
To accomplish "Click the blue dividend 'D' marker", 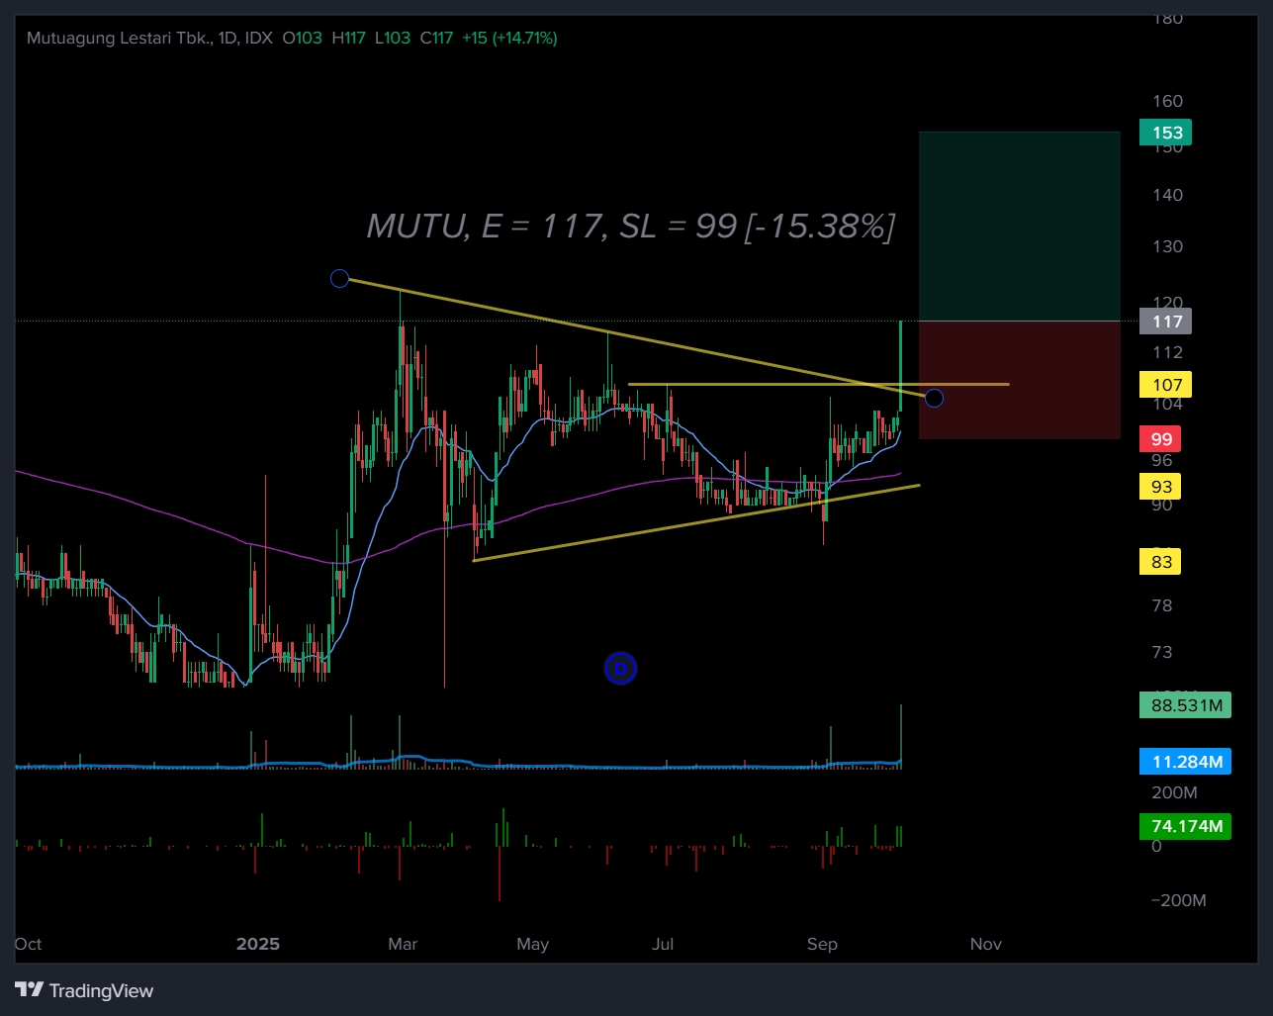I will 620,669.
